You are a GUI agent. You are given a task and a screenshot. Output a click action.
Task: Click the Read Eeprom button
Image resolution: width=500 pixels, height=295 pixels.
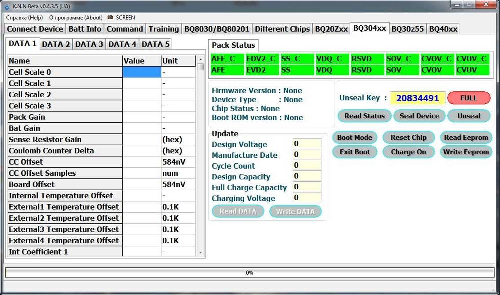[466, 137]
